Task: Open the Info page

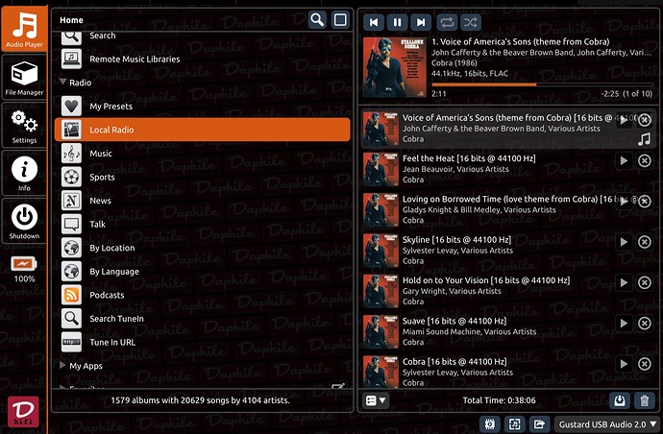Action: point(24,173)
